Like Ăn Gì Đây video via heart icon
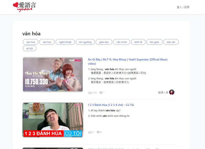205x149 pixels. click(x=101, y=93)
